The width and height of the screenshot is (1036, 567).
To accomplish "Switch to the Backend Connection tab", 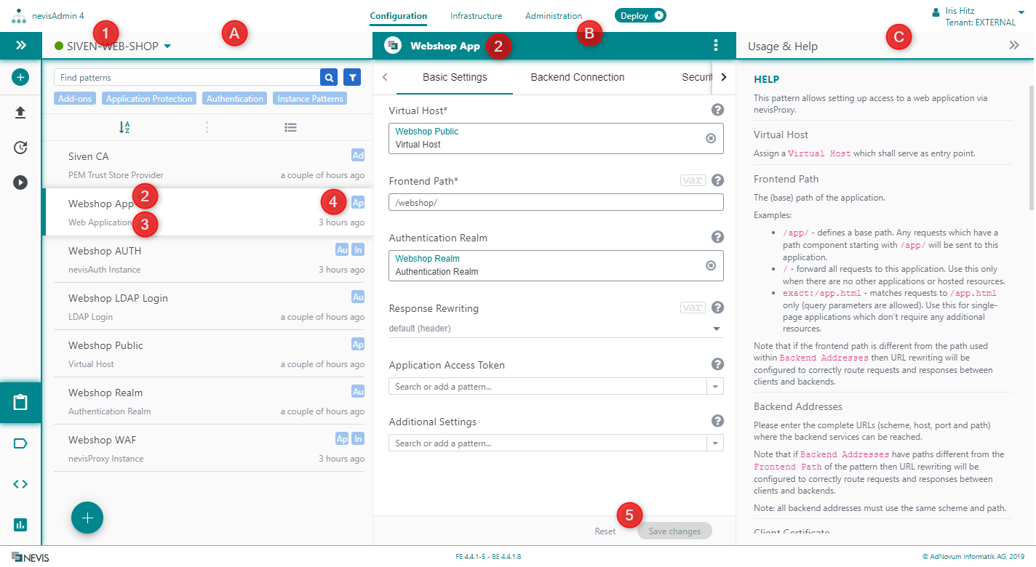I will tap(577, 77).
